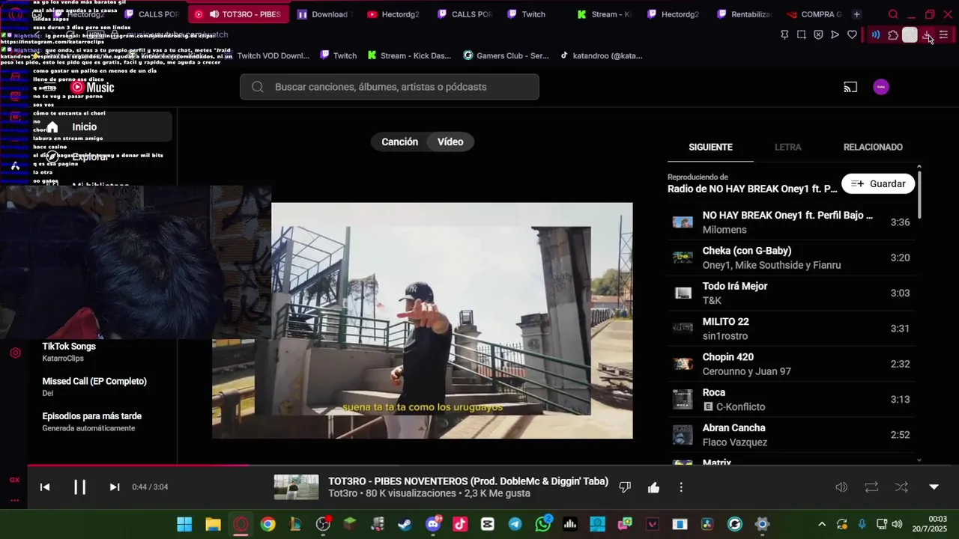
Task: Click the queue panel scrollbar
Action: [x=919, y=195]
